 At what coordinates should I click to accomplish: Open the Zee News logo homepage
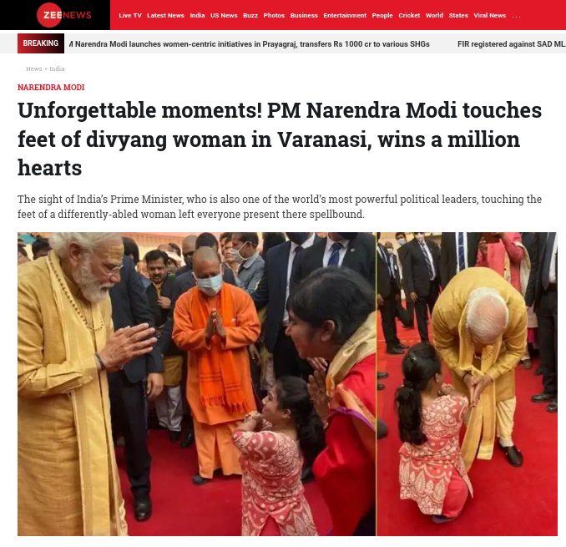[64, 15]
